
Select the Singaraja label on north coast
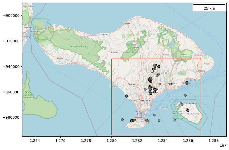click(x=125, y=23)
